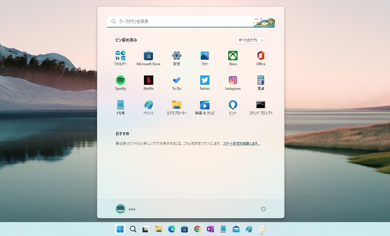The width and height of the screenshot is (390, 236).
Task: Launch the Twitter app
Action: [x=205, y=83]
